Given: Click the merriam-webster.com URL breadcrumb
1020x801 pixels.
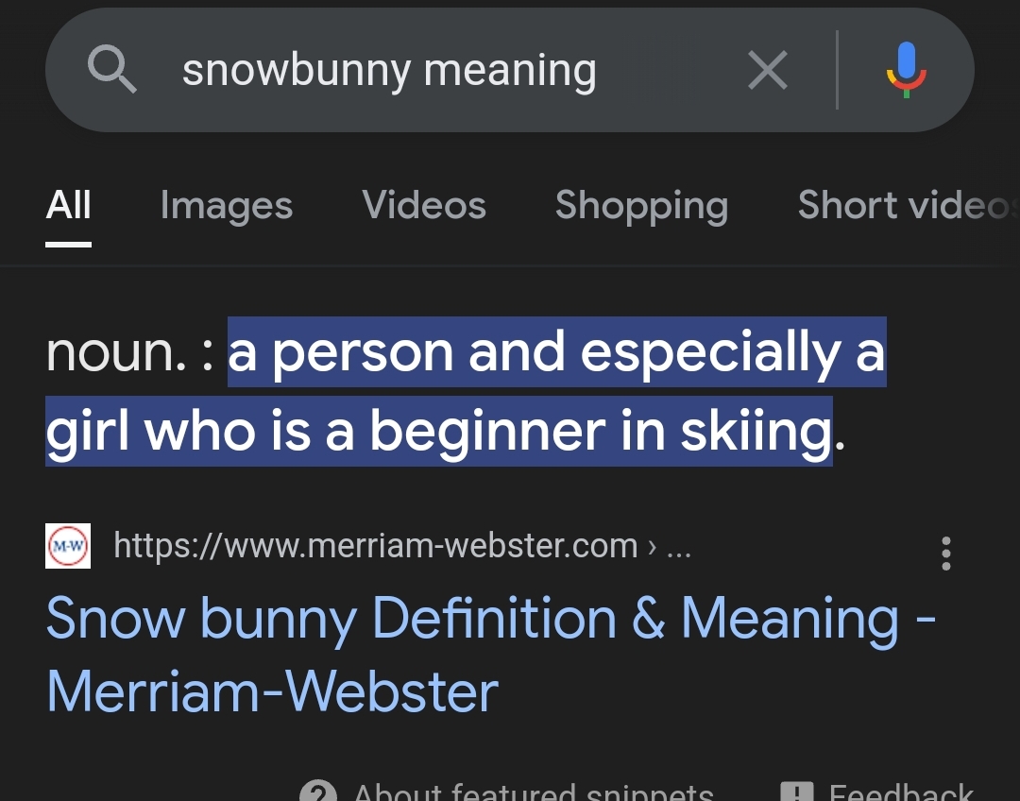Looking at the screenshot, I should click(x=402, y=545).
